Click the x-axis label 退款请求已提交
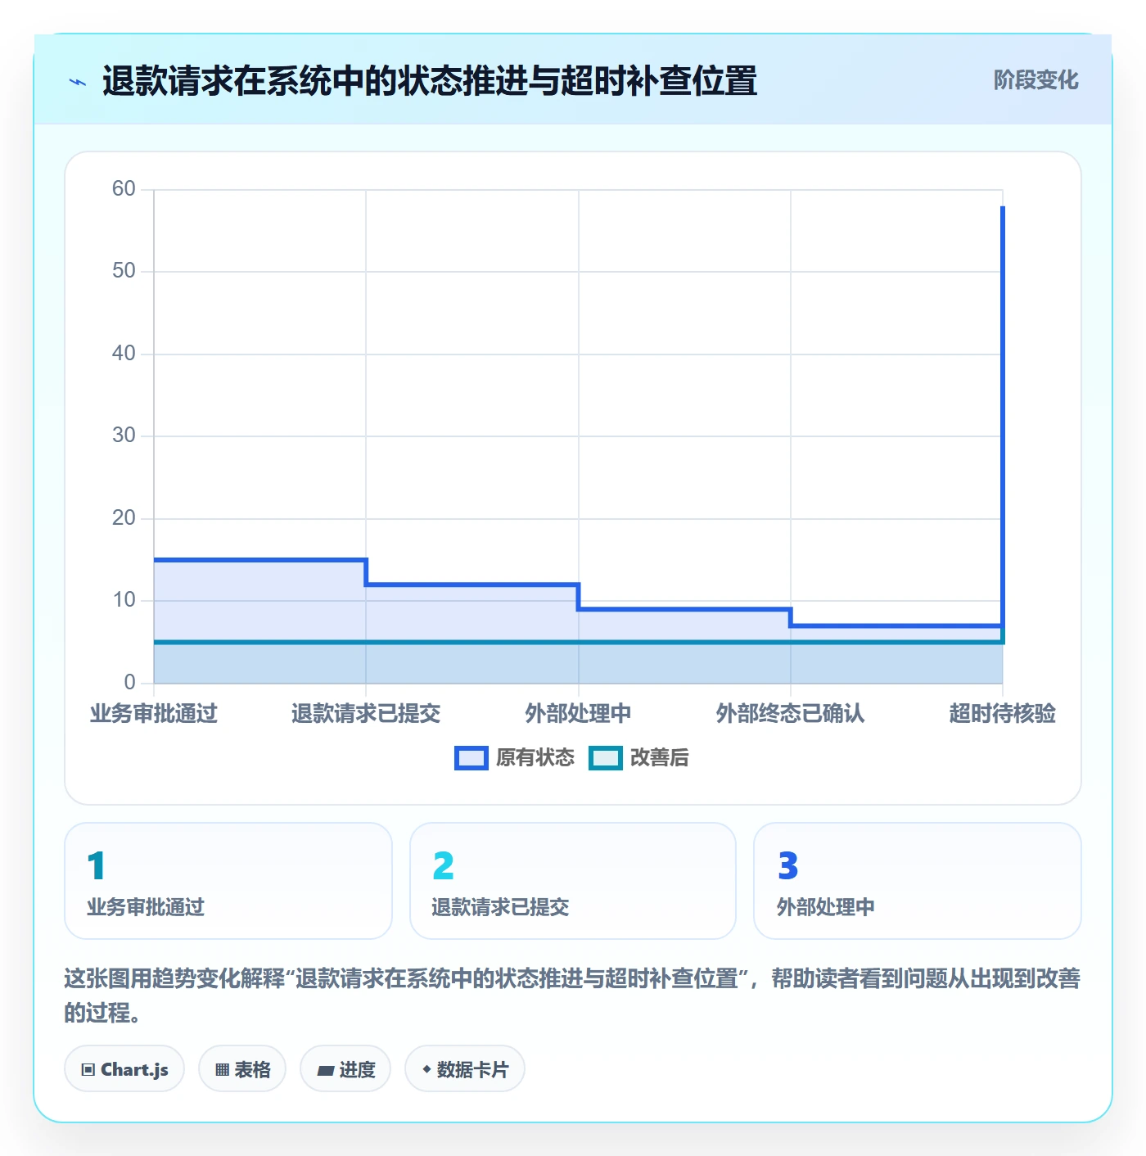Viewport: 1146px width, 1156px height. tap(366, 714)
